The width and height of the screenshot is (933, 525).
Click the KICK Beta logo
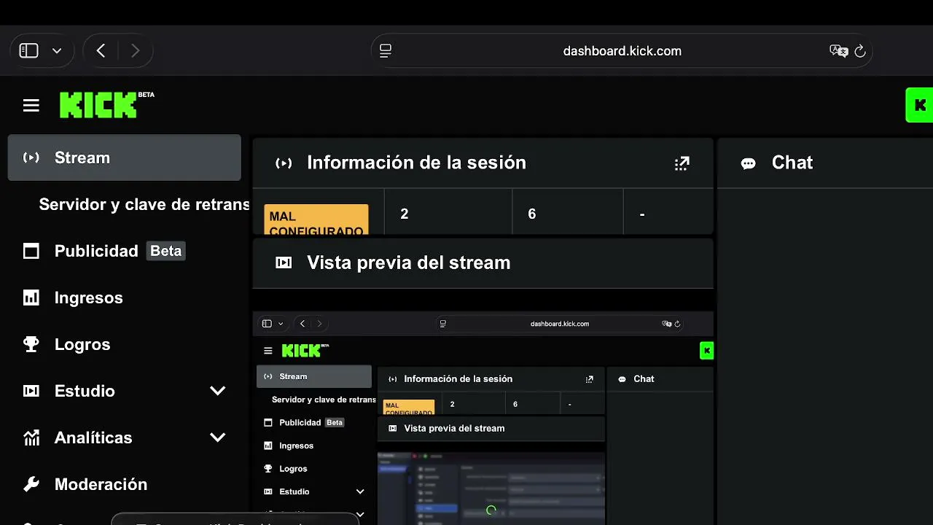click(106, 105)
